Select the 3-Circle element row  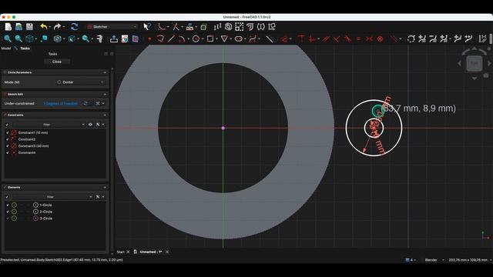[55, 219]
